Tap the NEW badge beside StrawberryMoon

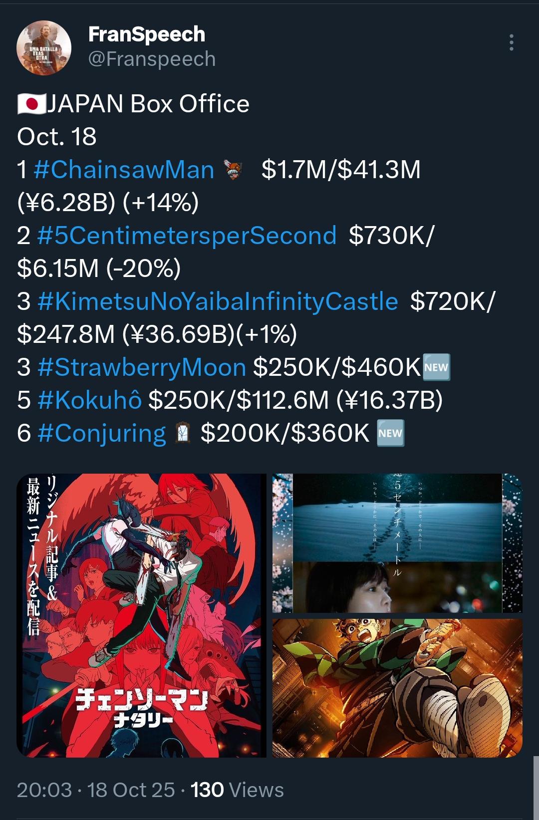point(437,367)
